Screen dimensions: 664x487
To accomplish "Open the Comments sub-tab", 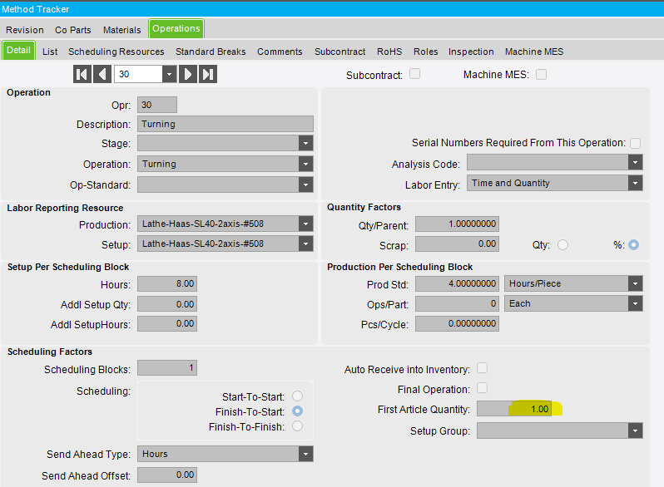I will 280,52.
